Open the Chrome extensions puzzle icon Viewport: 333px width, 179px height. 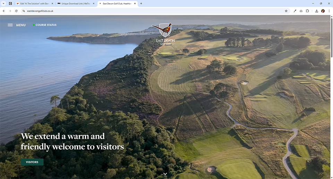(x=307, y=11)
